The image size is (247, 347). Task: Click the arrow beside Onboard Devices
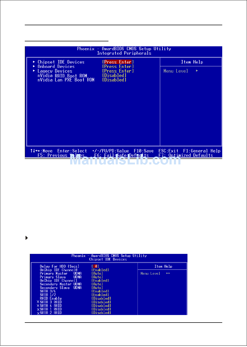[34, 66]
